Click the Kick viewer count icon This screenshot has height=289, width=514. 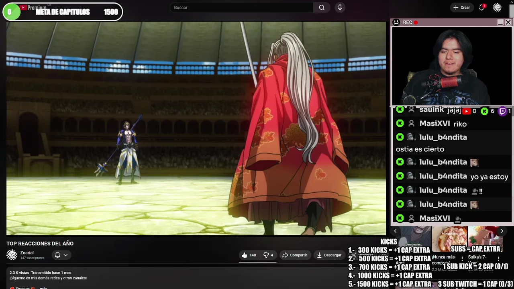485,111
